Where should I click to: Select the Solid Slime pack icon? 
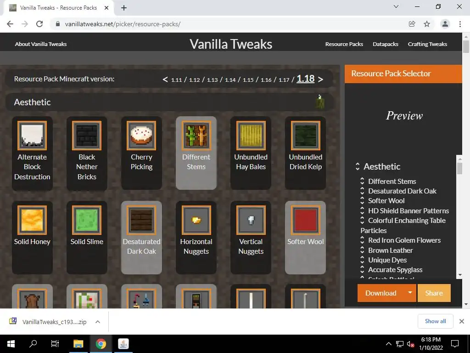(87, 220)
